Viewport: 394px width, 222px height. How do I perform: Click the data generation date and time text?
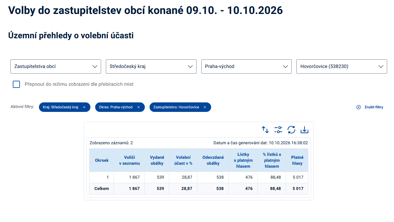(260, 143)
